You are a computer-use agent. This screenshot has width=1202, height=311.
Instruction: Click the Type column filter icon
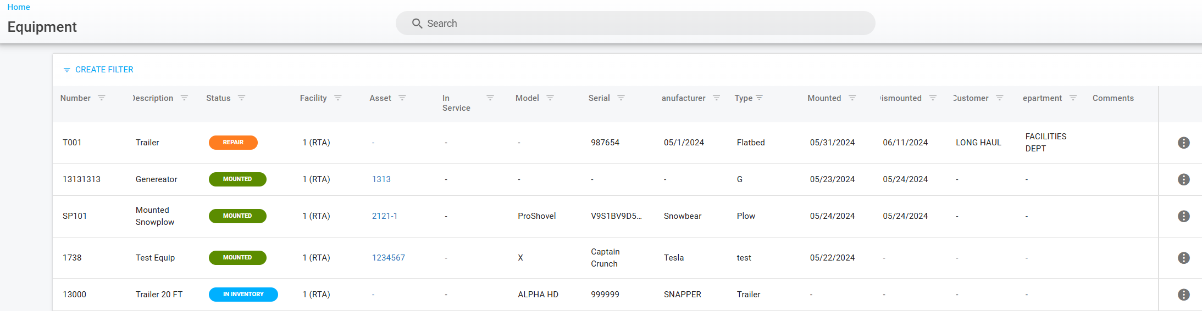760,98
